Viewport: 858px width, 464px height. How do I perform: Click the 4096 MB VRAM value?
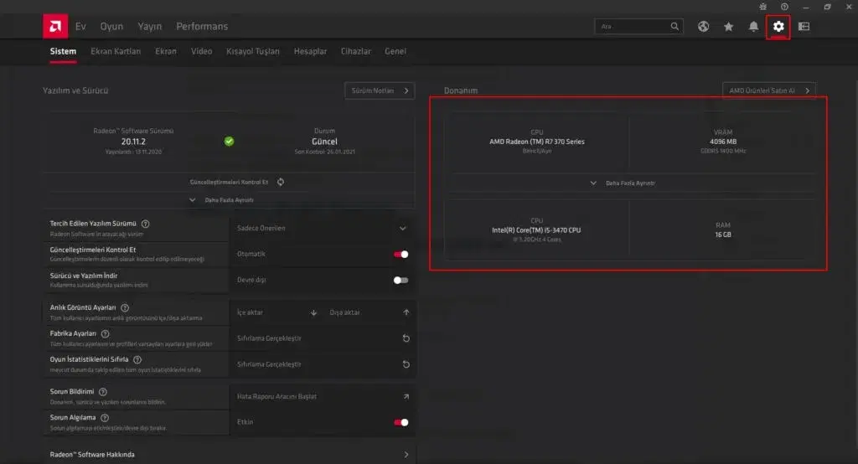point(723,142)
